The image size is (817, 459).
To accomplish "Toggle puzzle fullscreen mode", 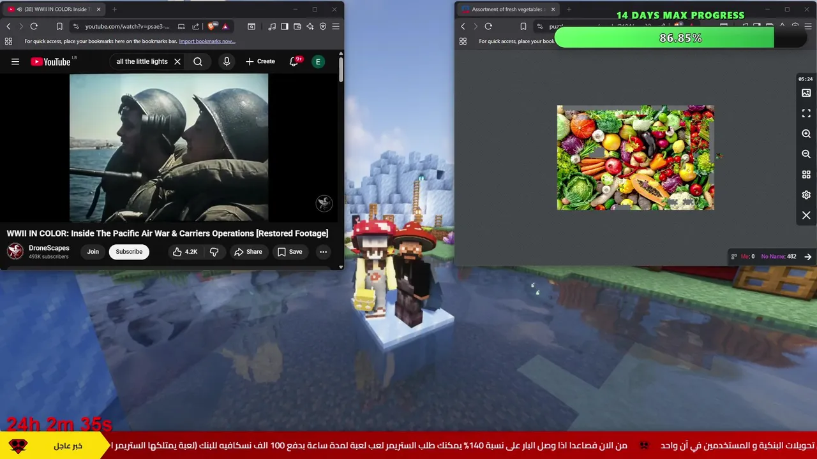I will [806, 113].
